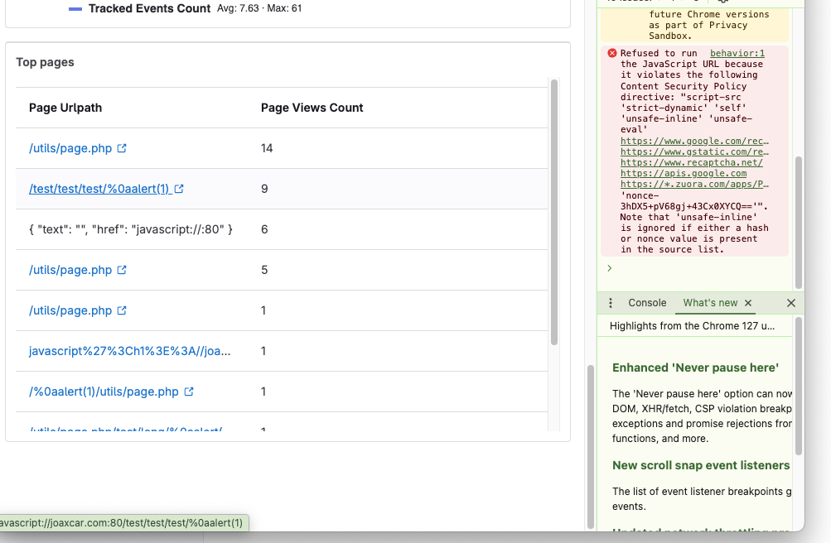This screenshot has height=543, width=831.
Task: Open the behavior:1 source link
Action: coord(737,54)
